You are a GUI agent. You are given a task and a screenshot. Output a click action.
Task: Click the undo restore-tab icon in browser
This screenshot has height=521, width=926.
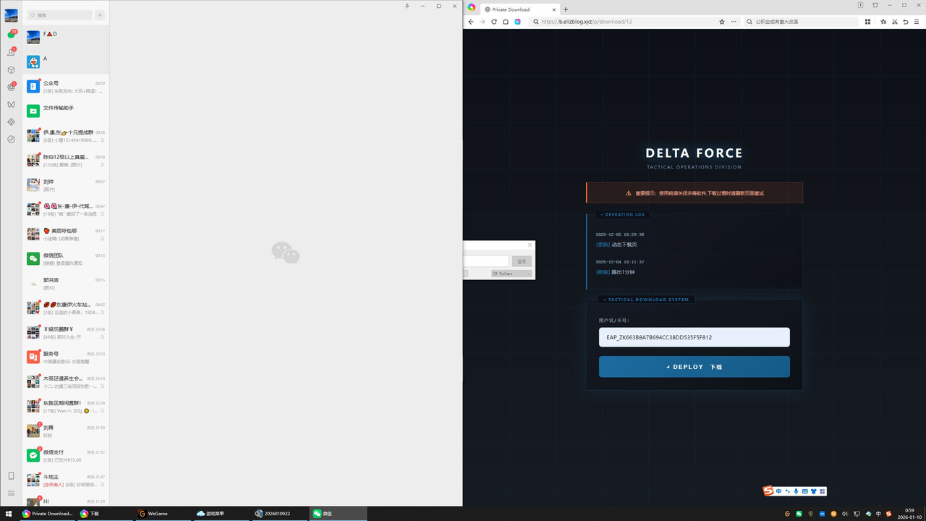[x=906, y=22]
